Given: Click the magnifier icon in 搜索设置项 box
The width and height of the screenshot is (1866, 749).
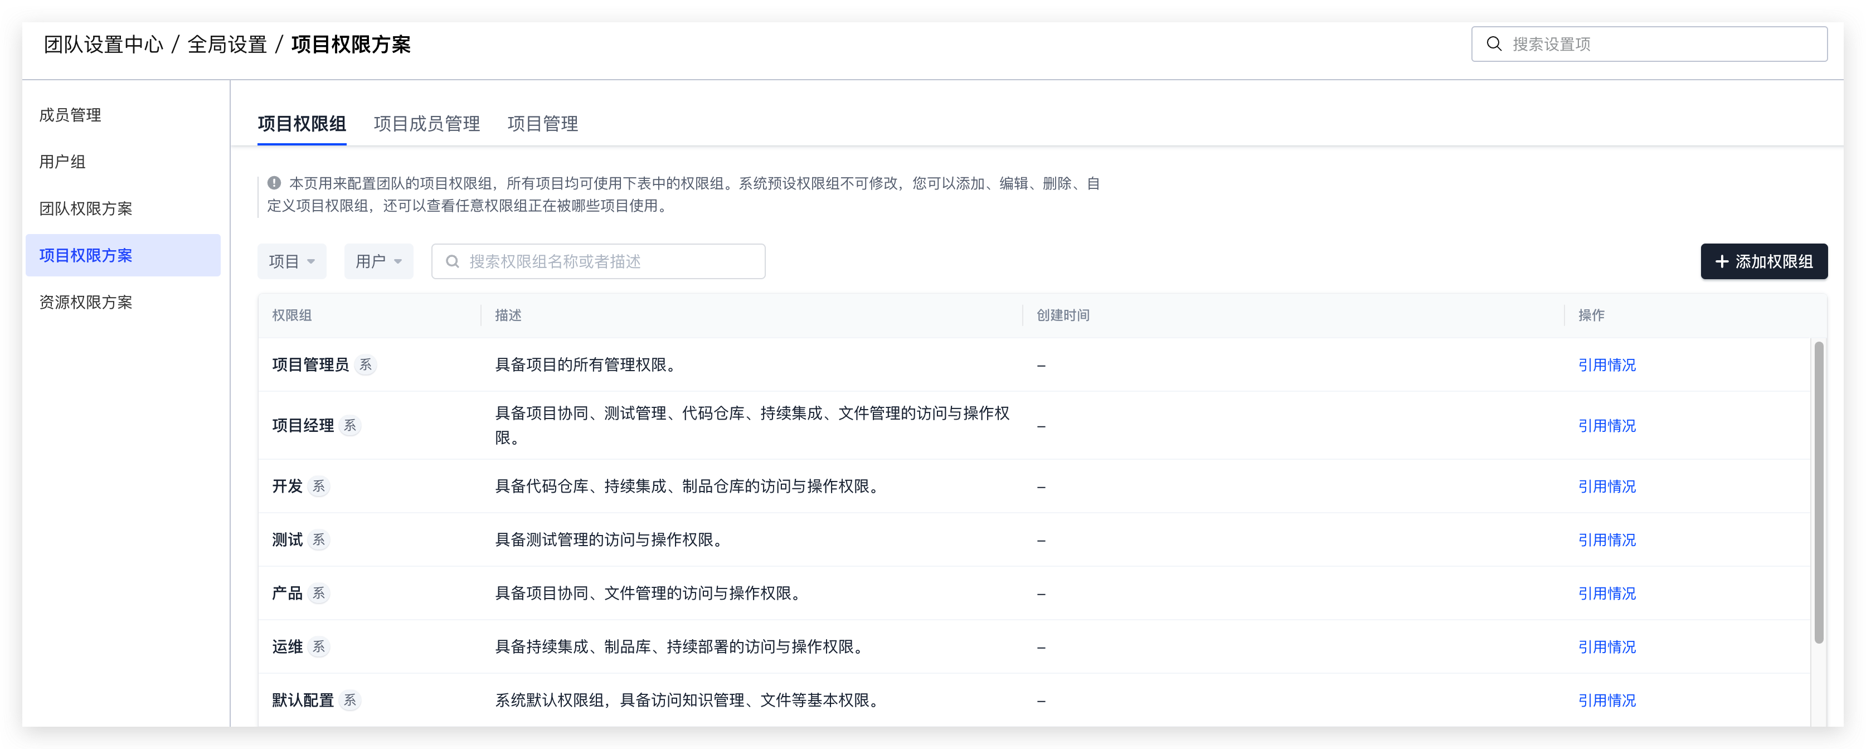Looking at the screenshot, I should point(1494,43).
